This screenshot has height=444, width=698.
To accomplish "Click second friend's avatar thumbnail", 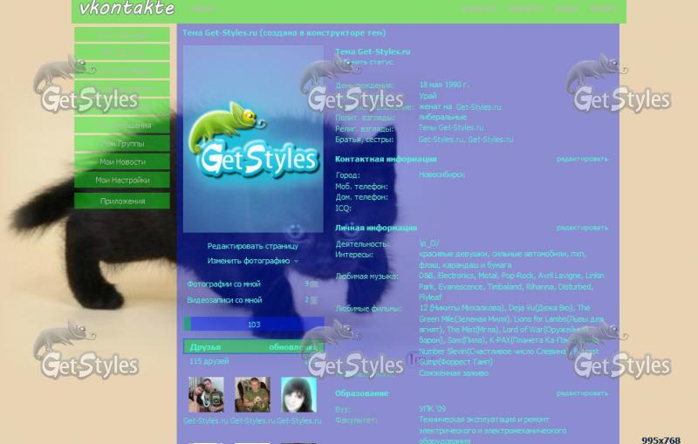I will (252, 394).
